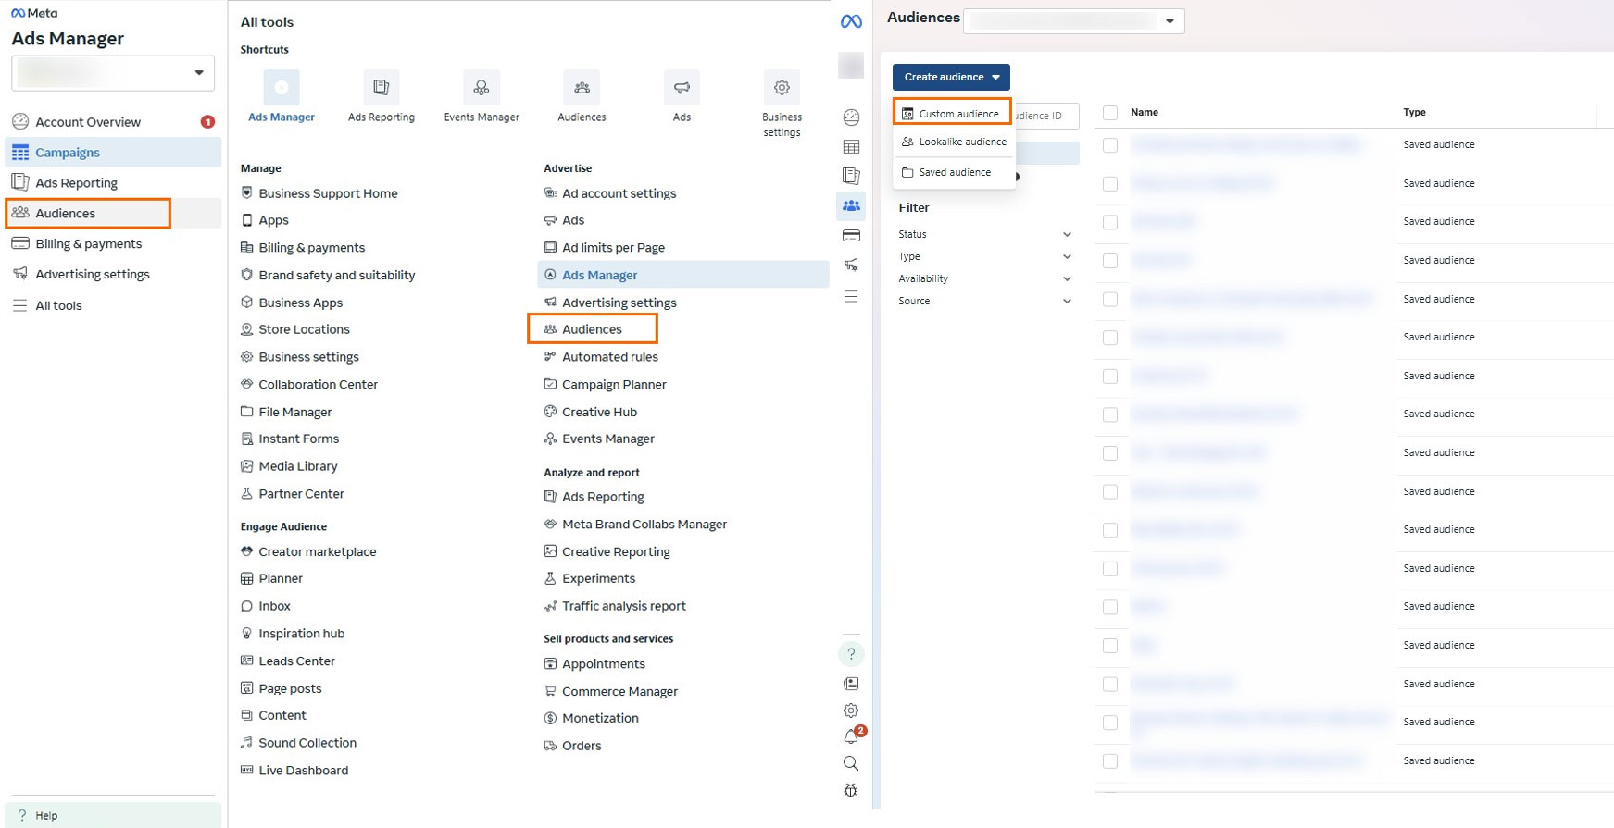
Task: Open Audiences under the Advertise section
Action: [x=593, y=329]
